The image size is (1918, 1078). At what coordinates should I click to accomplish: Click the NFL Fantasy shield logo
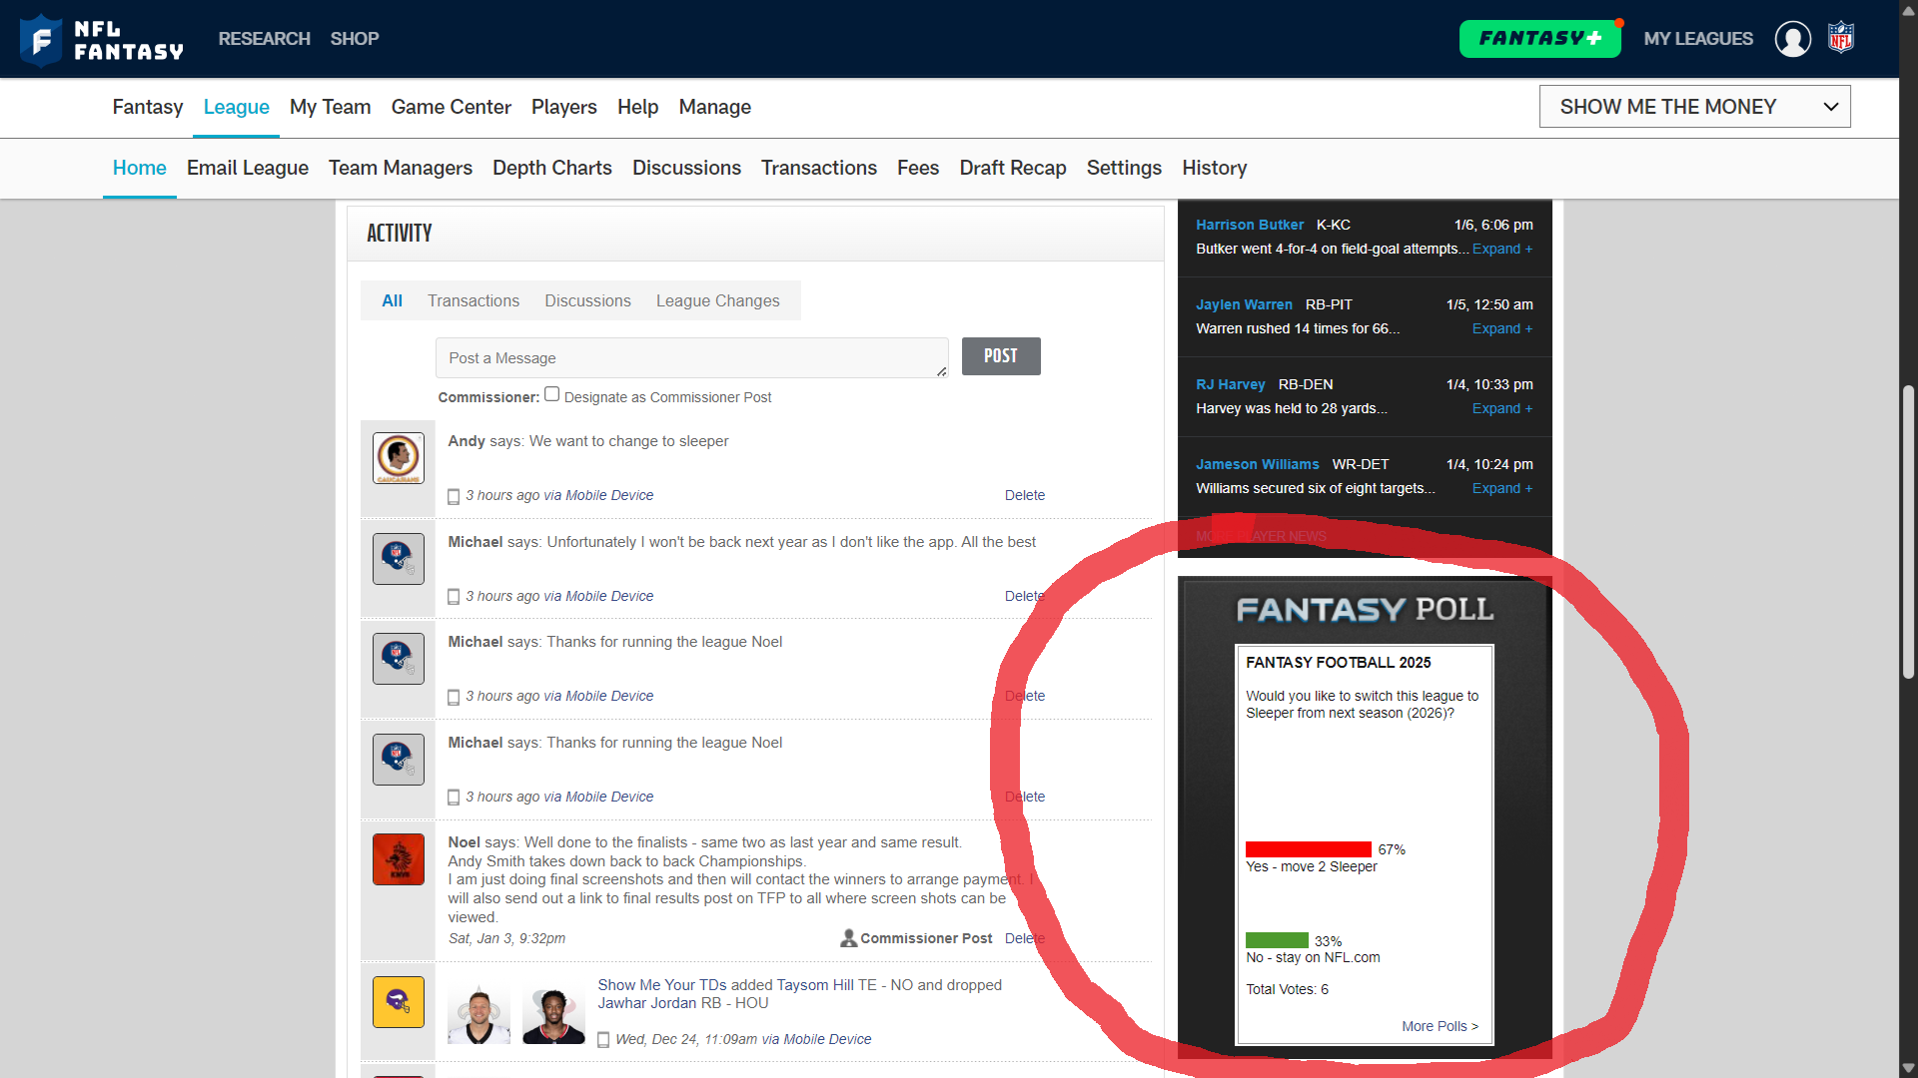tap(41, 40)
